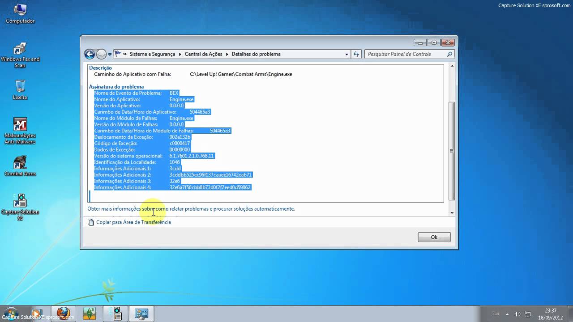Click the refresh button beside address bar
Image resolution: width=573 pixels, height=322 pixels.
point(356,54)
